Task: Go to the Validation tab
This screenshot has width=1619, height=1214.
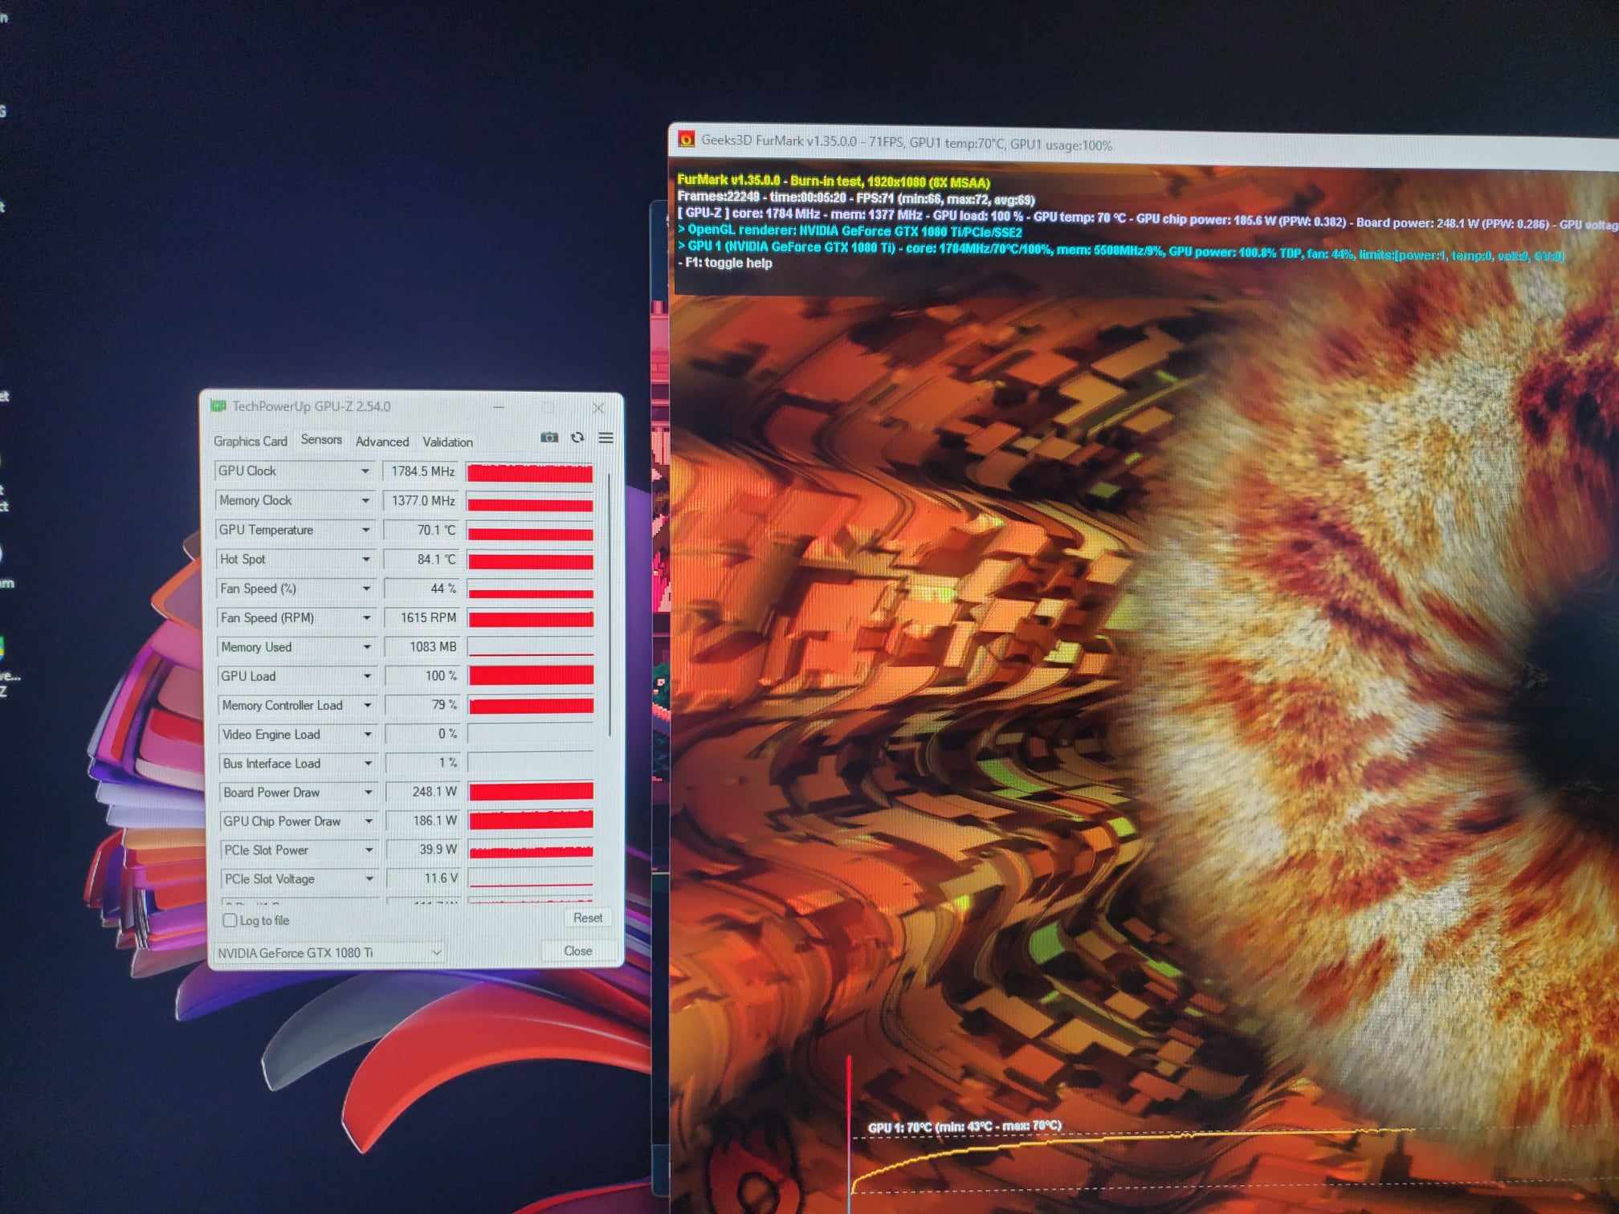Action: coord(447,442)
